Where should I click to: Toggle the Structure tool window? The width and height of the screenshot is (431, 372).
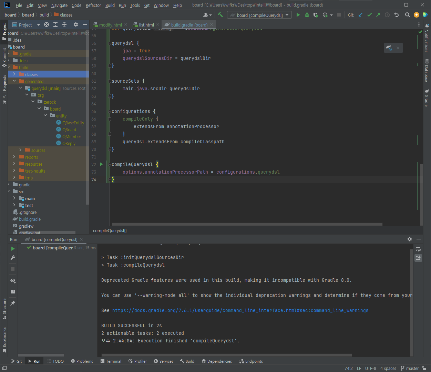pos(4,309)
